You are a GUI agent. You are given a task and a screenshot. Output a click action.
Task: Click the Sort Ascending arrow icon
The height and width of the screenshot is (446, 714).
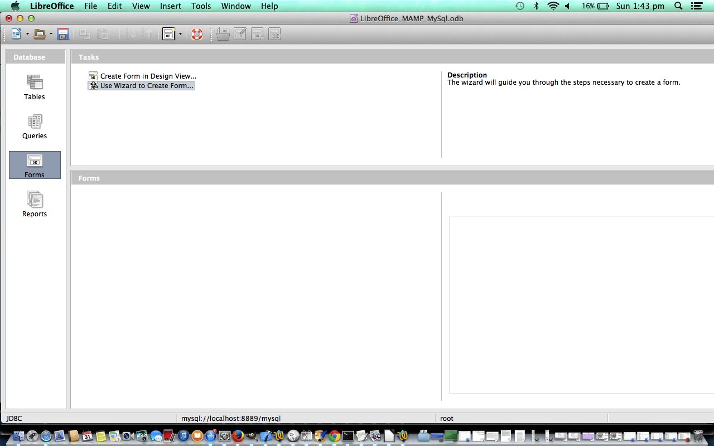point(131,35)
